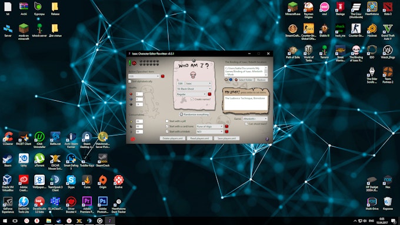Open the Adobe Photoshop desktop shortcut
The image size is (400, 225).
[x=103, y=204]
